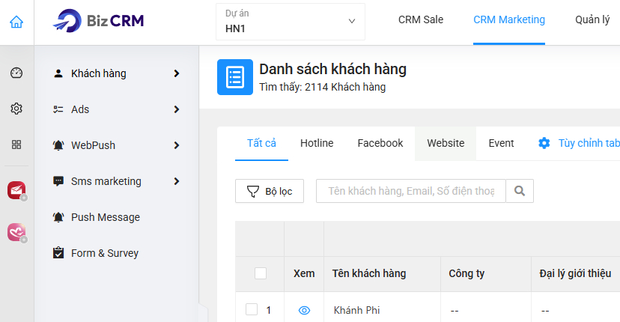This screenshot has width=620, height=322.
Task: Switch to the CRM Sale tab
Action: point(421,19)
